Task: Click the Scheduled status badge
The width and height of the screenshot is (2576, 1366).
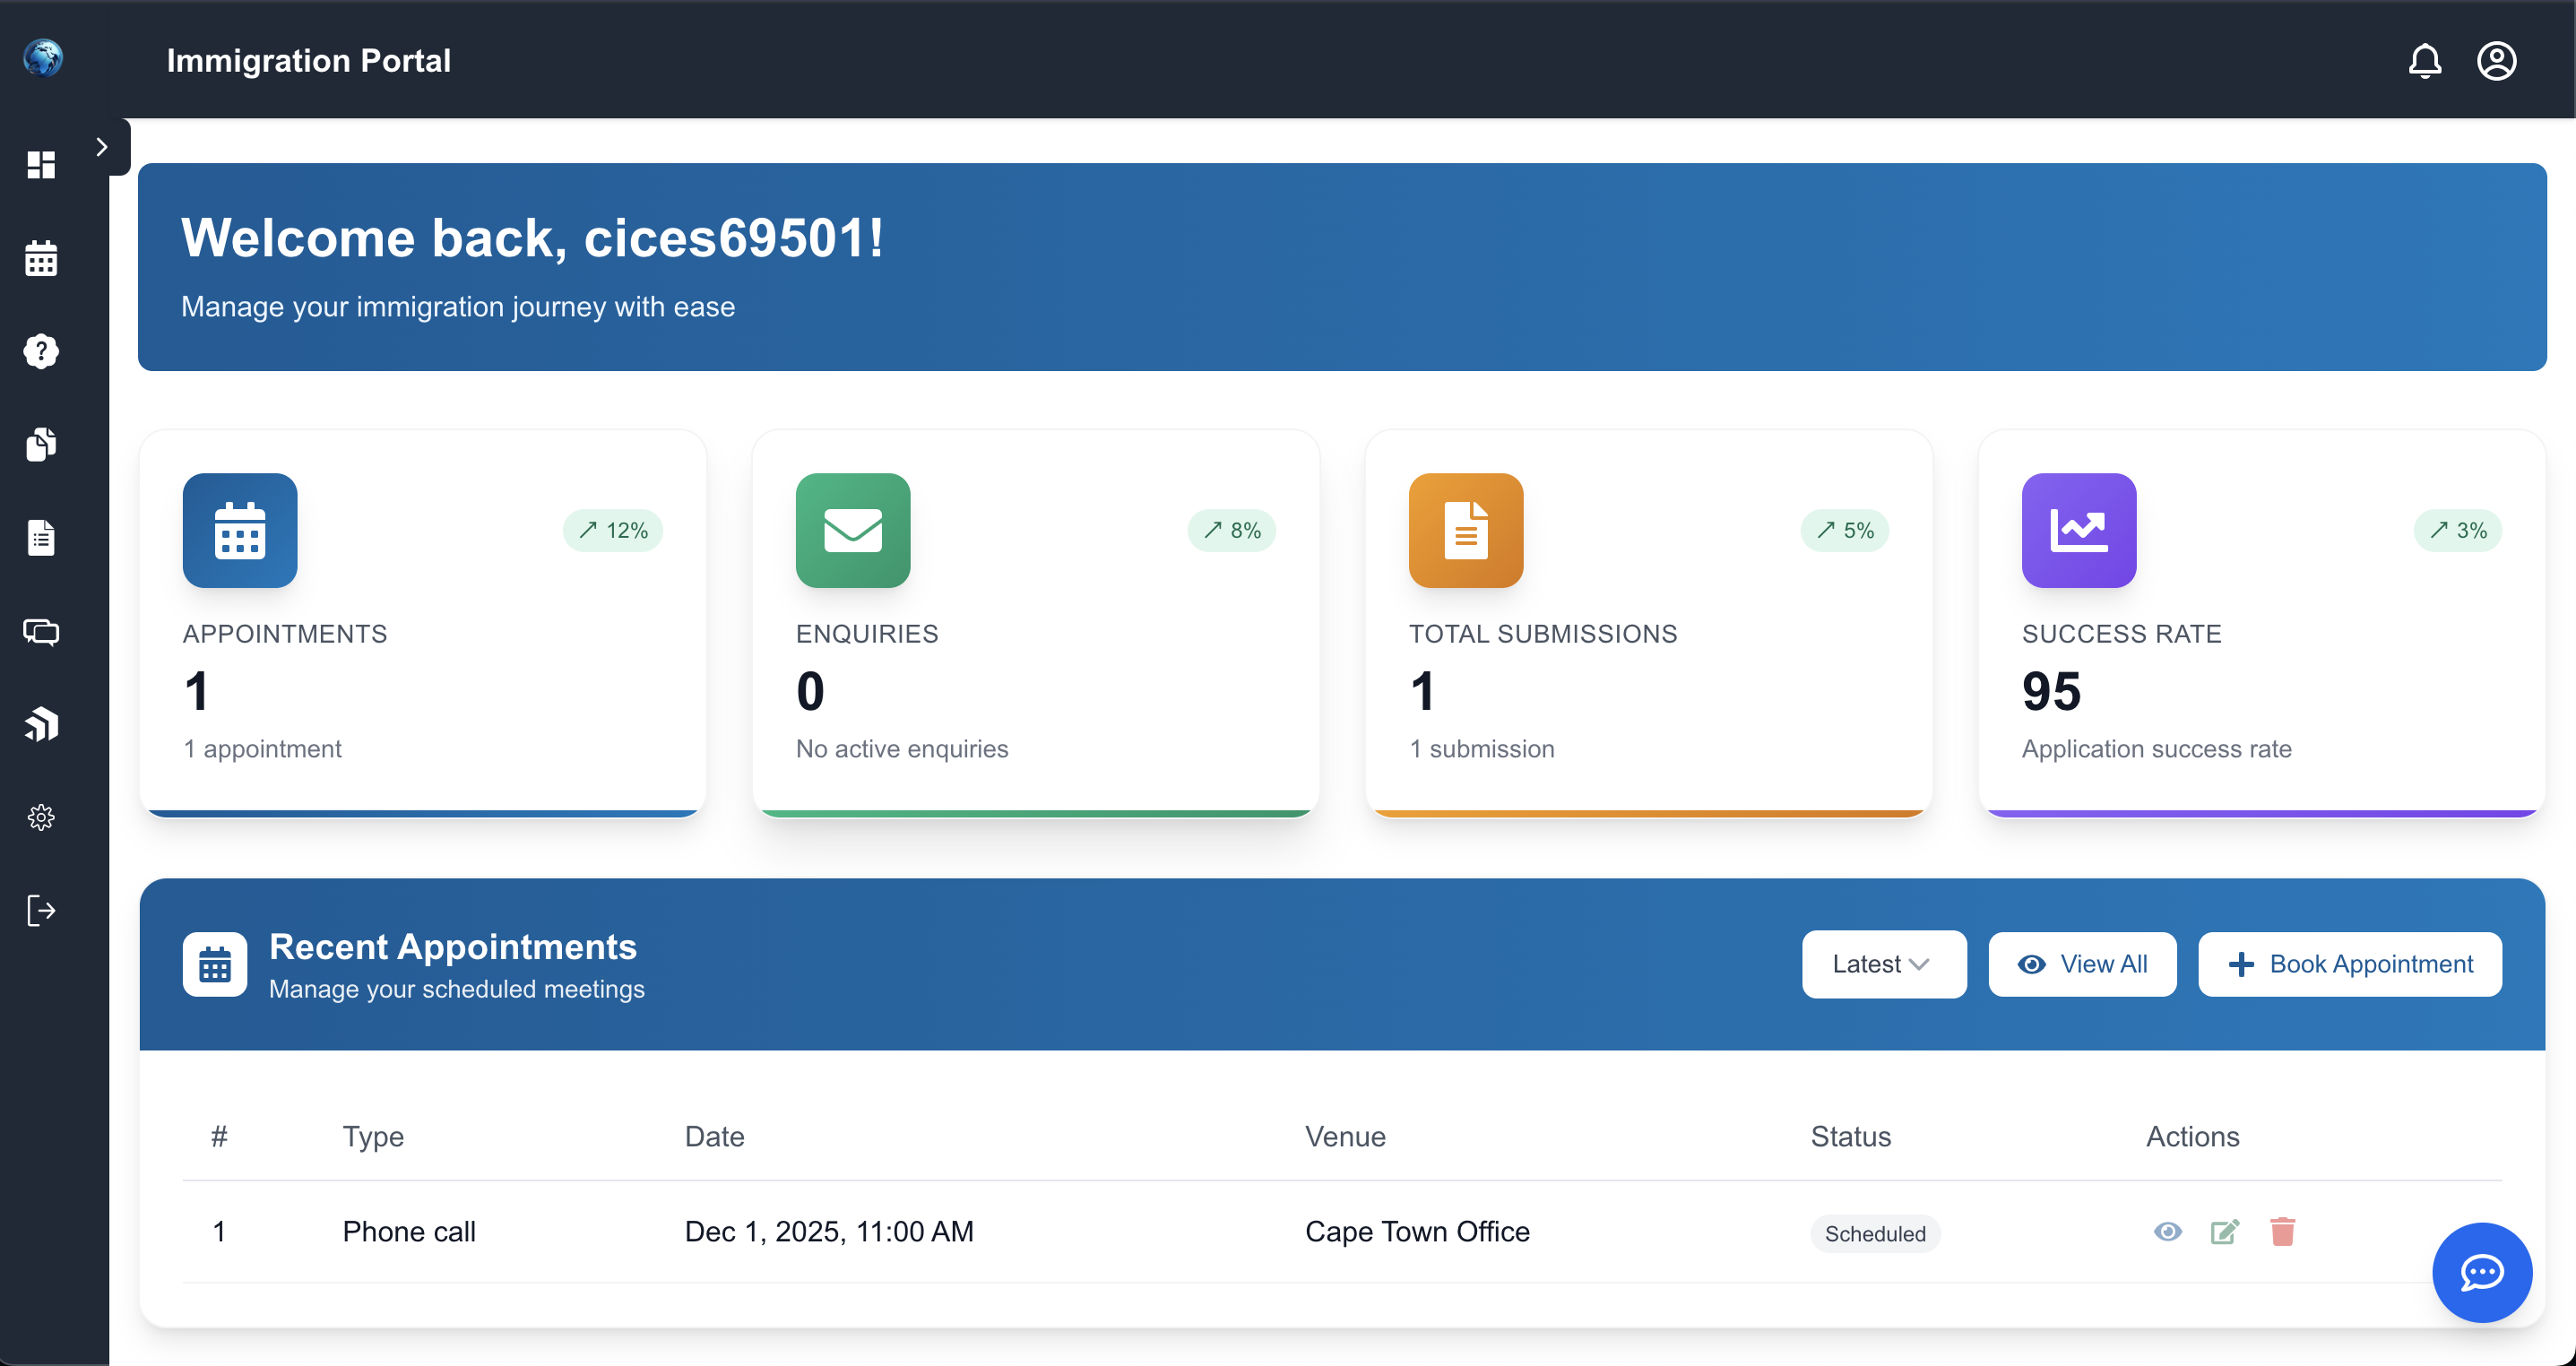Action: [x=1874, y=1233]
